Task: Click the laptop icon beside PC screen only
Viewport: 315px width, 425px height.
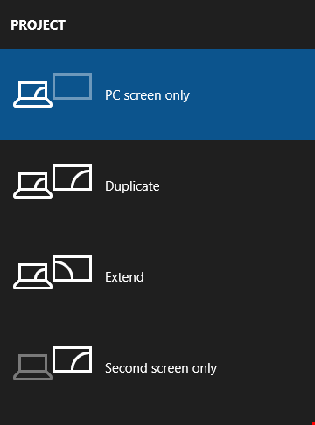Action: [x=32, y=94]
